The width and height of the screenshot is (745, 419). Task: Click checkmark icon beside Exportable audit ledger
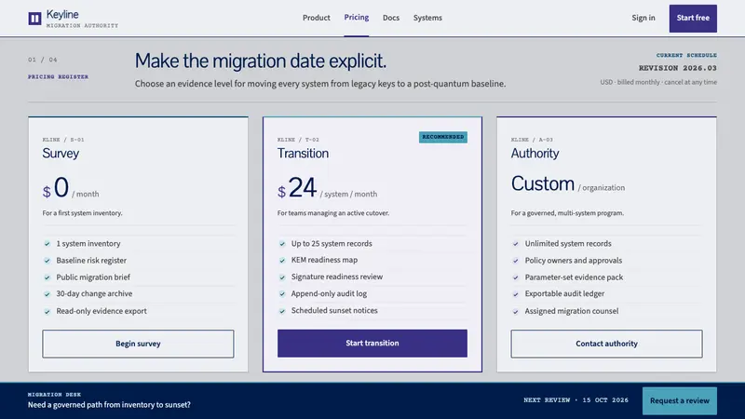516,294
